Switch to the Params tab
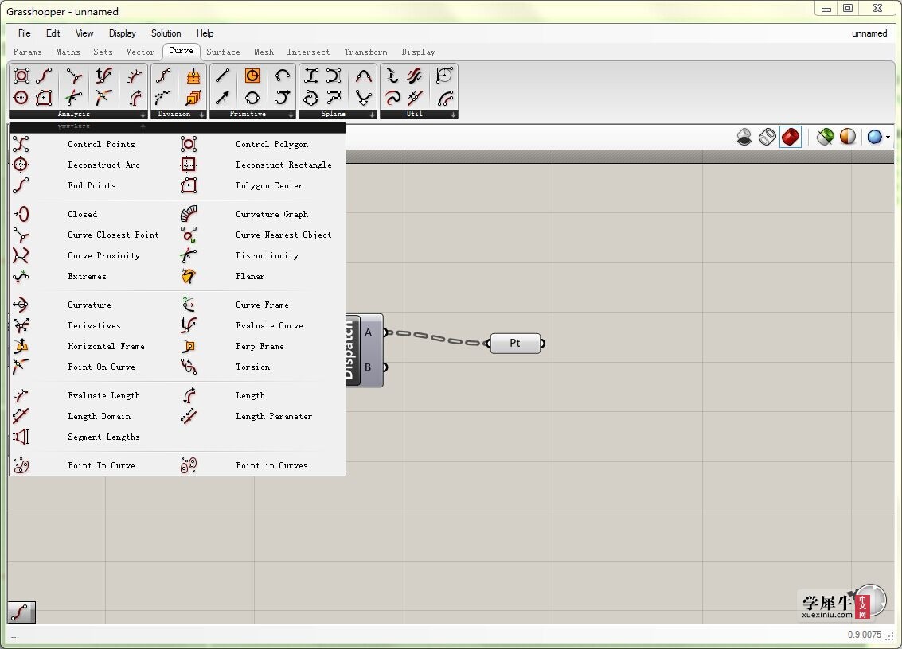Screen dimensions: 902x649 pos(27,52)
